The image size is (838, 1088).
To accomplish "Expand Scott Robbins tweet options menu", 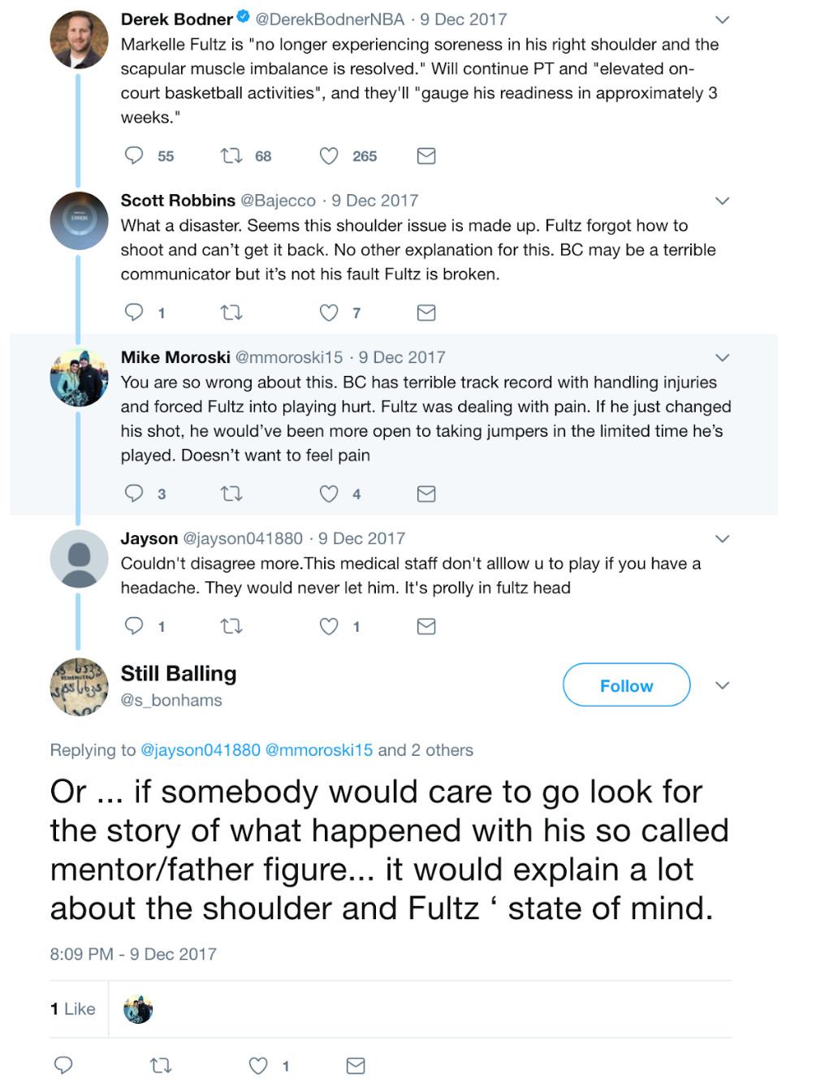I will tap(722, 201).
